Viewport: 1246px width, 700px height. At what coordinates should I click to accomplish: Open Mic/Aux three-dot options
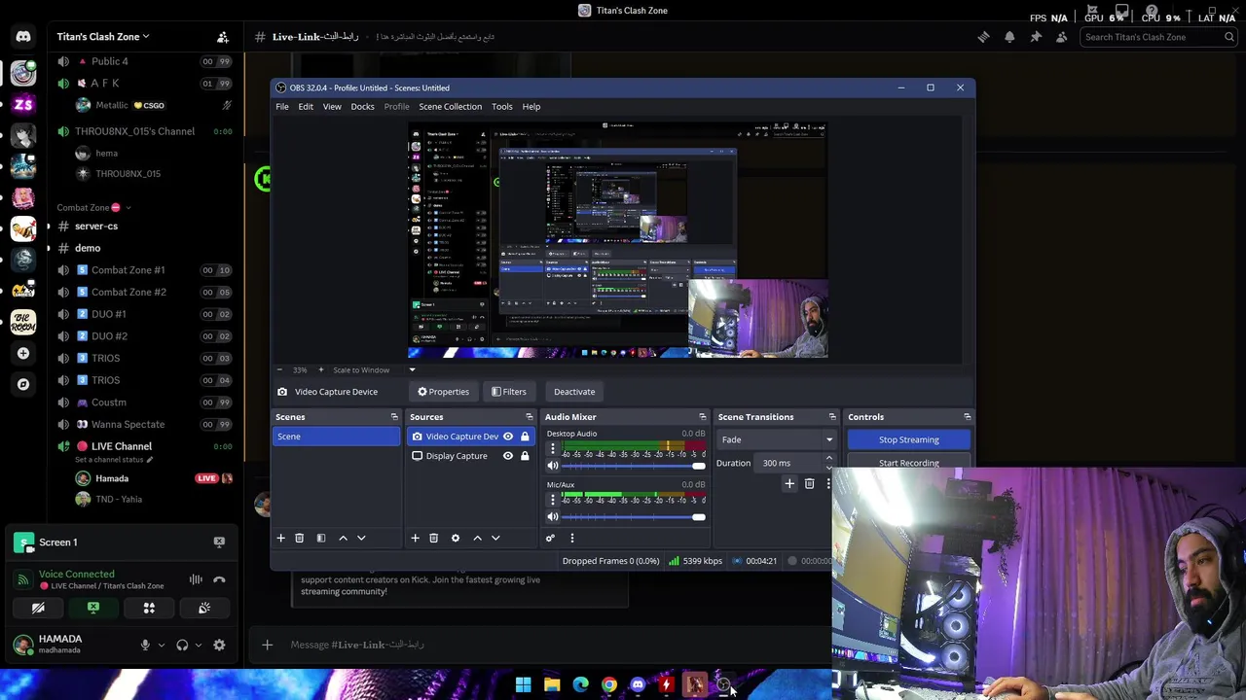(x=552, y=500)
